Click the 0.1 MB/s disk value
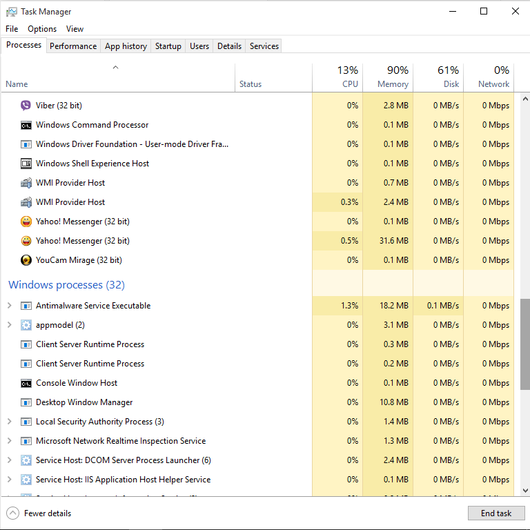Viewport: 530px width, 530px height. click(x=443, y=306)
